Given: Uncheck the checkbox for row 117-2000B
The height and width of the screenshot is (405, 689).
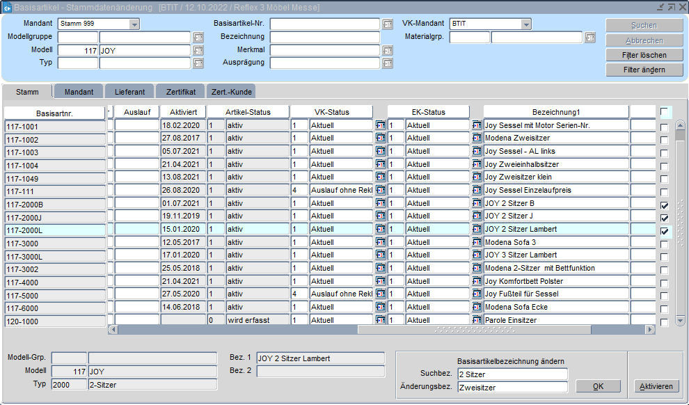Looking at the screenshot, I should 665,206.
